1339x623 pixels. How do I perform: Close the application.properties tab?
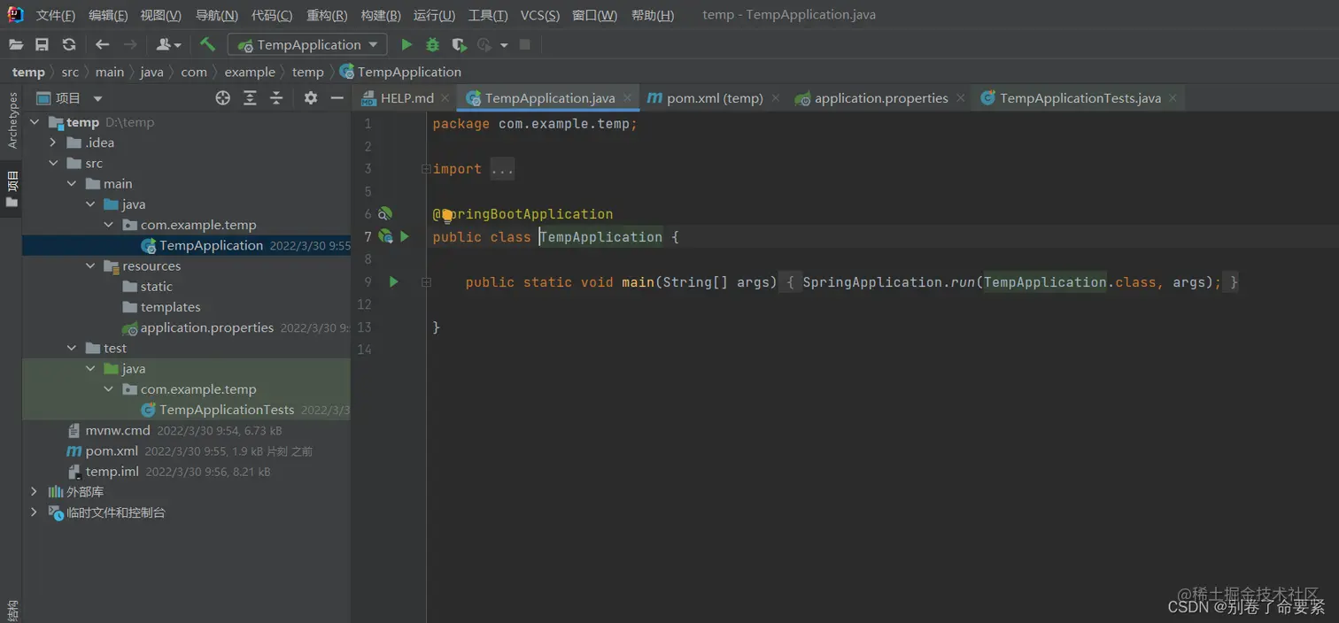pyautogui.click(x=960, y=98)
